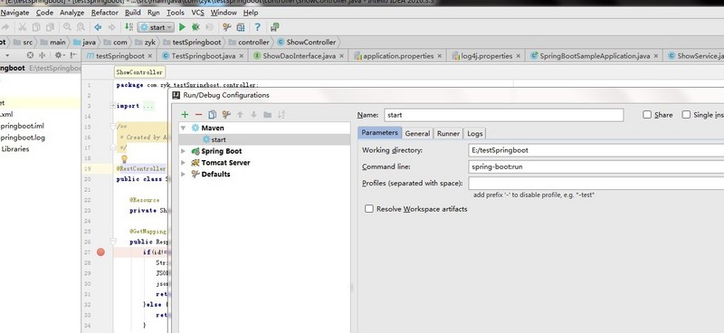Click the rightmost toolbar icon after Help
Viewport: 724px width, 333px height.
point(275,27)
